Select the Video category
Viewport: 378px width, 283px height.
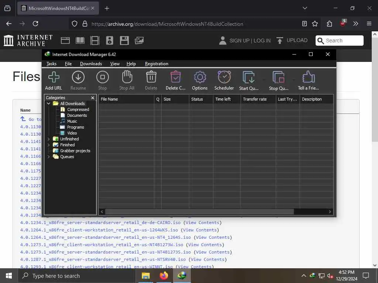coord(72,133)
